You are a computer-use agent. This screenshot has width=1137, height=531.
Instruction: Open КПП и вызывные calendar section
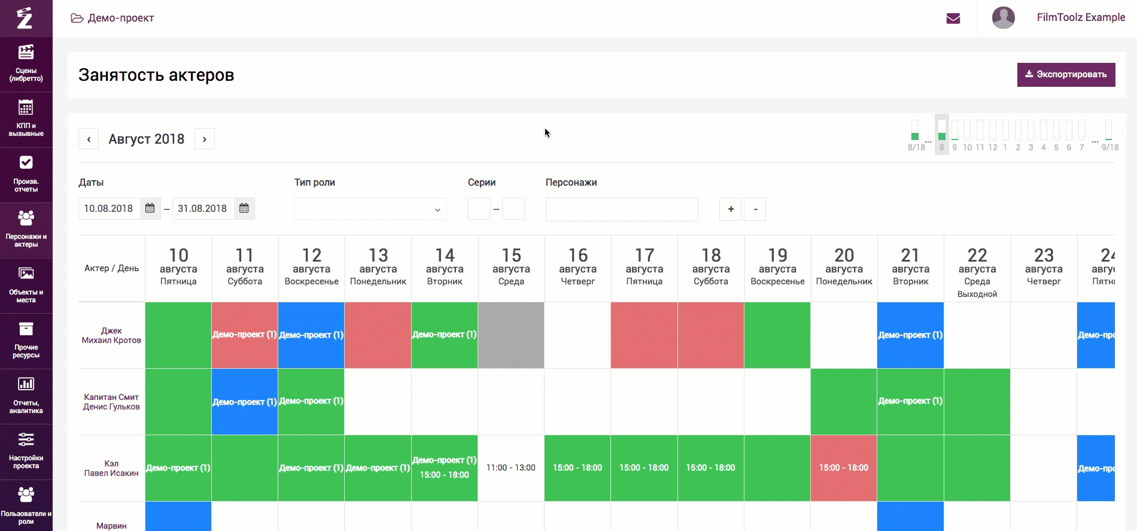pyautogui.click(x=26, y=120)
